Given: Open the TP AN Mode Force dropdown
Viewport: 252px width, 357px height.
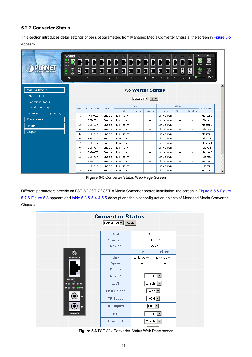Looking at the screenshot, I should 153,291.
